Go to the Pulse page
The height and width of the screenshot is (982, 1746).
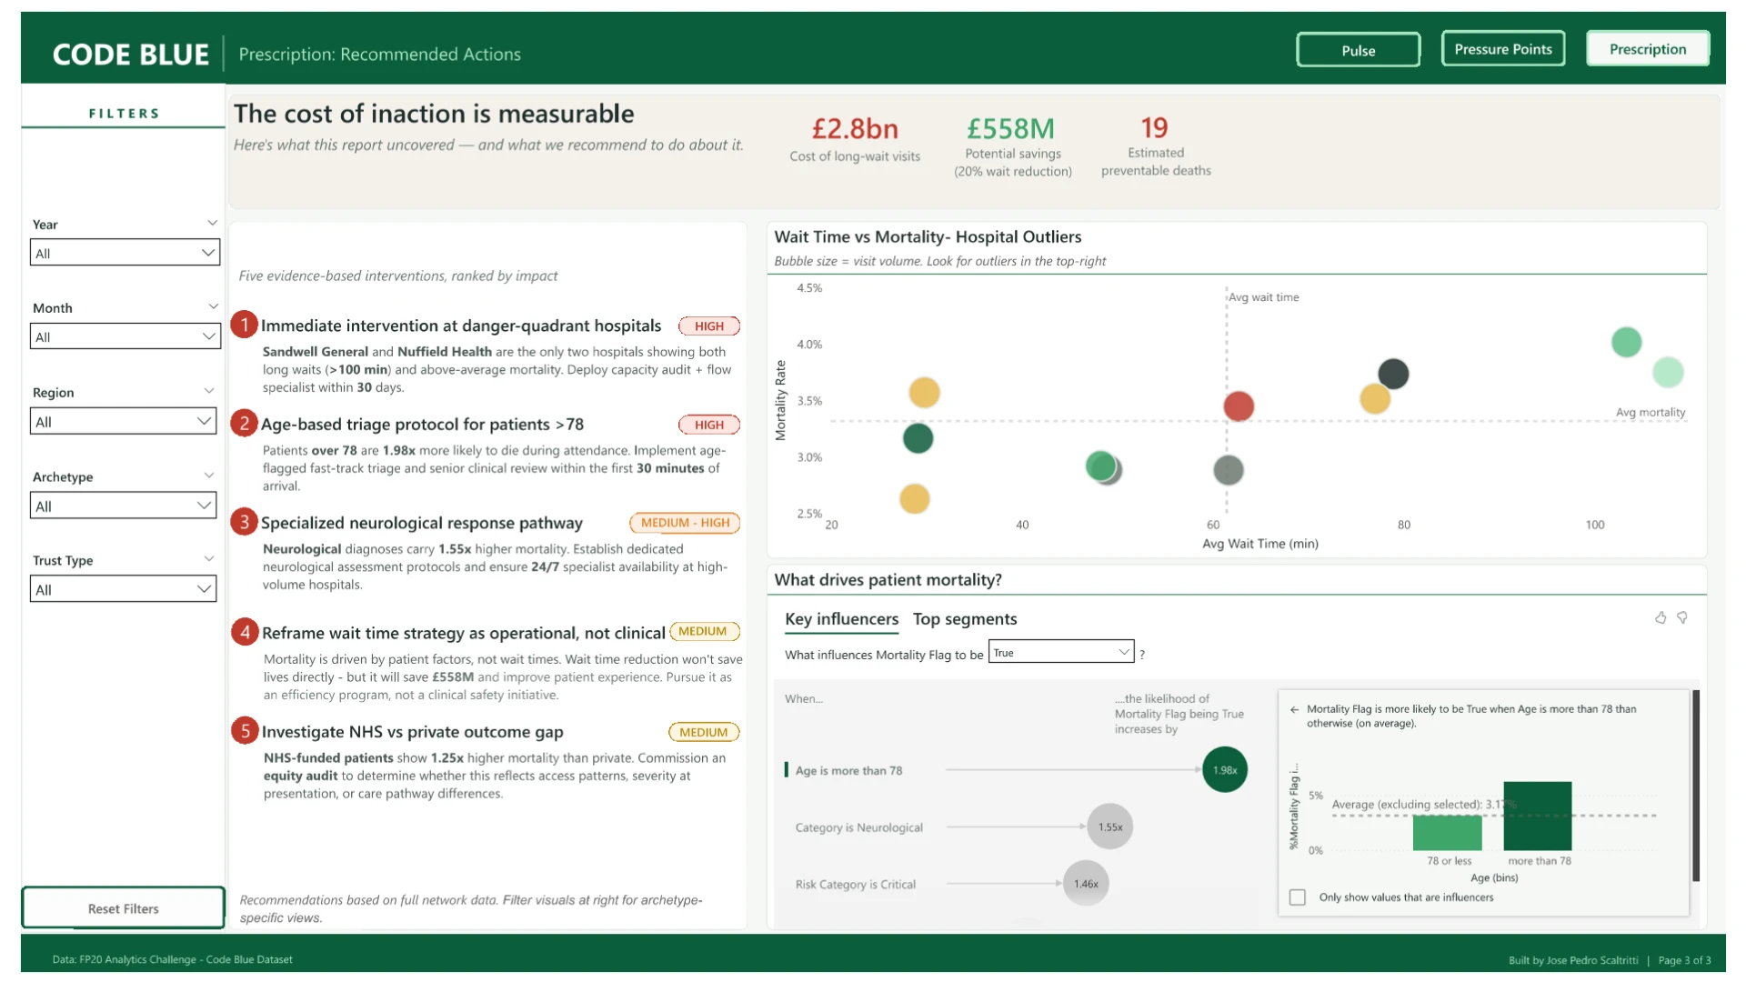coord(1358,50)
